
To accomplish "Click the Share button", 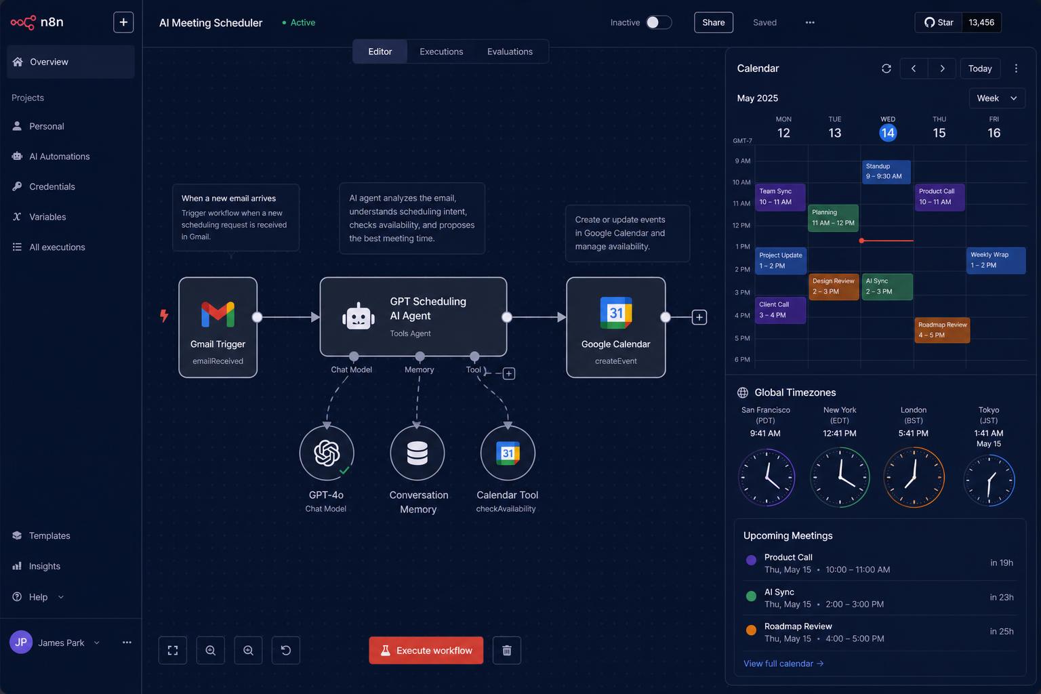I will pyautogui.click(x=714, y=22).
